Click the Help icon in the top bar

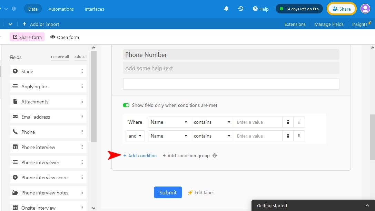point(255,9)
